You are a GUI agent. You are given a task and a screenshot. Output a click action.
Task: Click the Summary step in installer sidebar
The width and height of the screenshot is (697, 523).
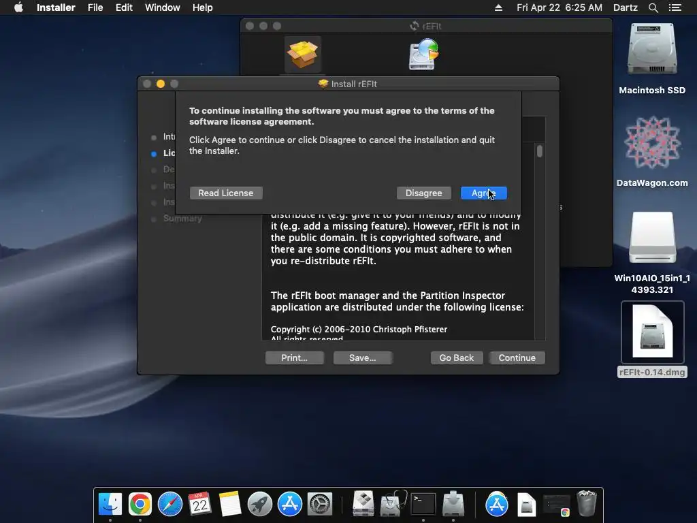tap(182, 219)
